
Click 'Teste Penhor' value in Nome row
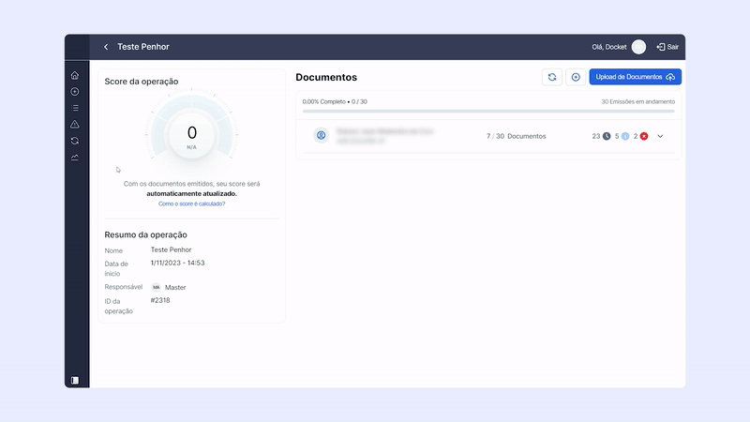click(172, 249)
